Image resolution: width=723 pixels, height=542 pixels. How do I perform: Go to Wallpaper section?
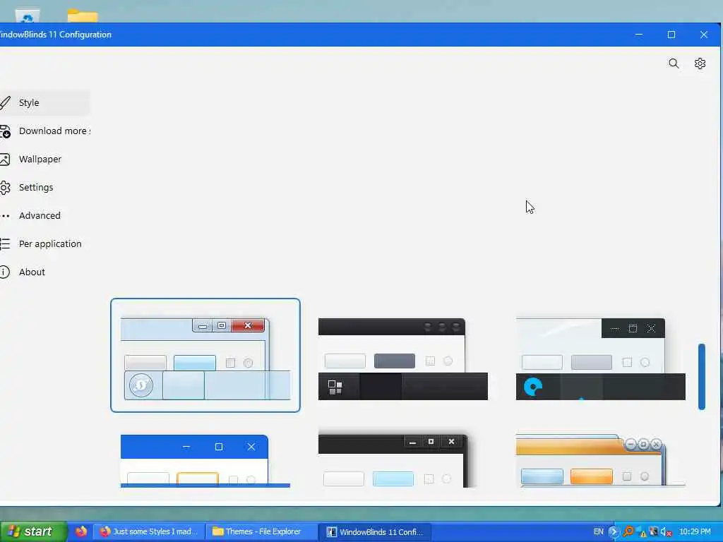pyautogui.click(x=44, y=159)
